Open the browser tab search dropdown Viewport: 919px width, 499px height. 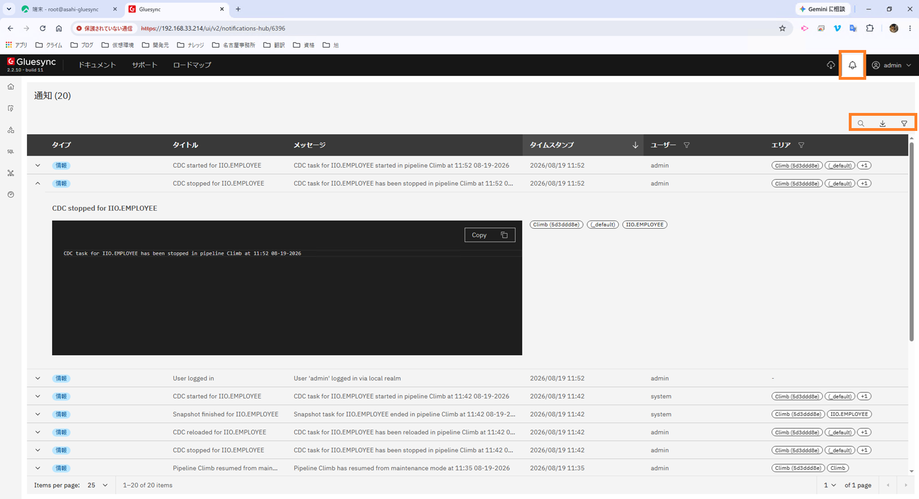[9, 9]
